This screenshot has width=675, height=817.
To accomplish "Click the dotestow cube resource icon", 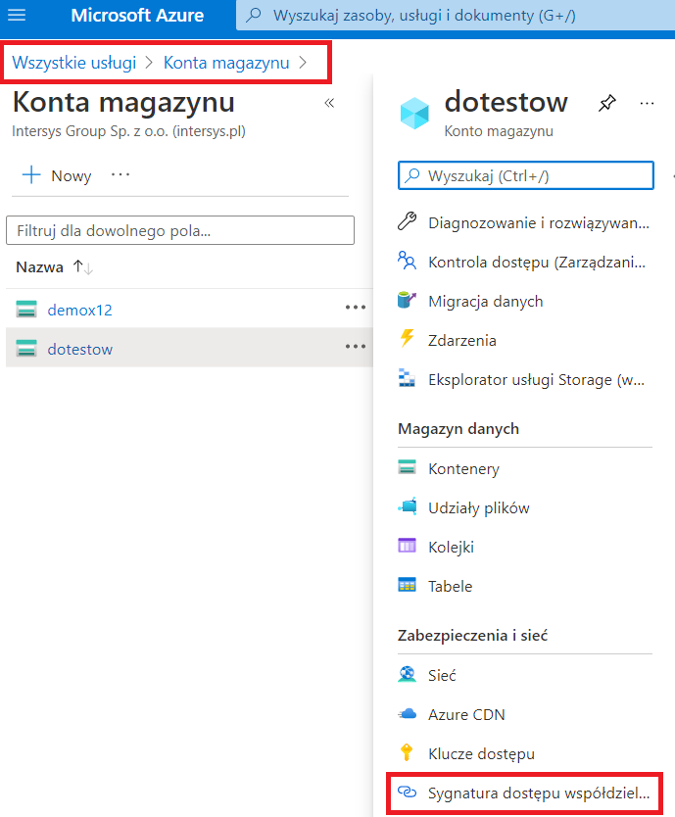I will pos(414,113).
